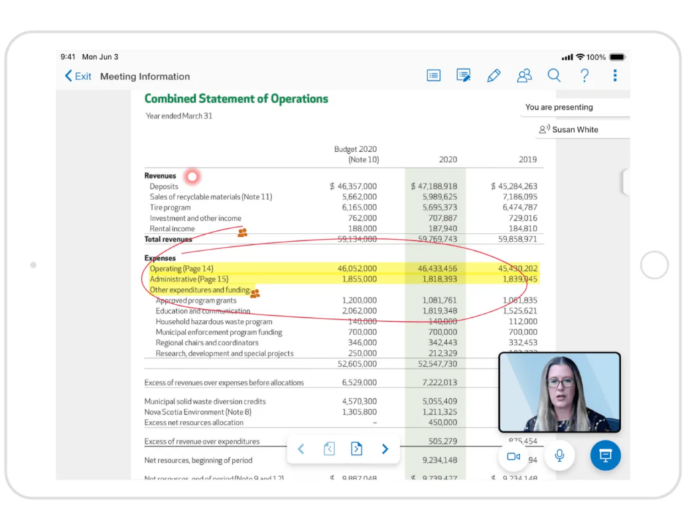Tap the value 52,547,730
The image size is (686, 530).
437,363
